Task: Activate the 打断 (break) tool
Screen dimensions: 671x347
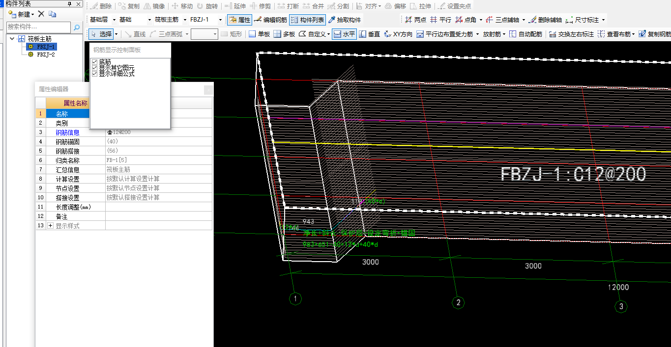Action: coord(288,6)
